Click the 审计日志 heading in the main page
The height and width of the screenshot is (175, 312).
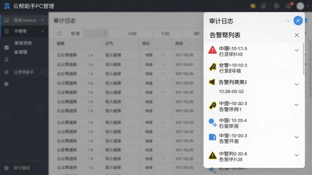tap(65, 21)
